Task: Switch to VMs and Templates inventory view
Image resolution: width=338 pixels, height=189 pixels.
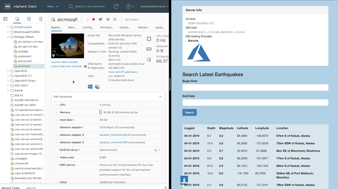Action: (17, 19)
